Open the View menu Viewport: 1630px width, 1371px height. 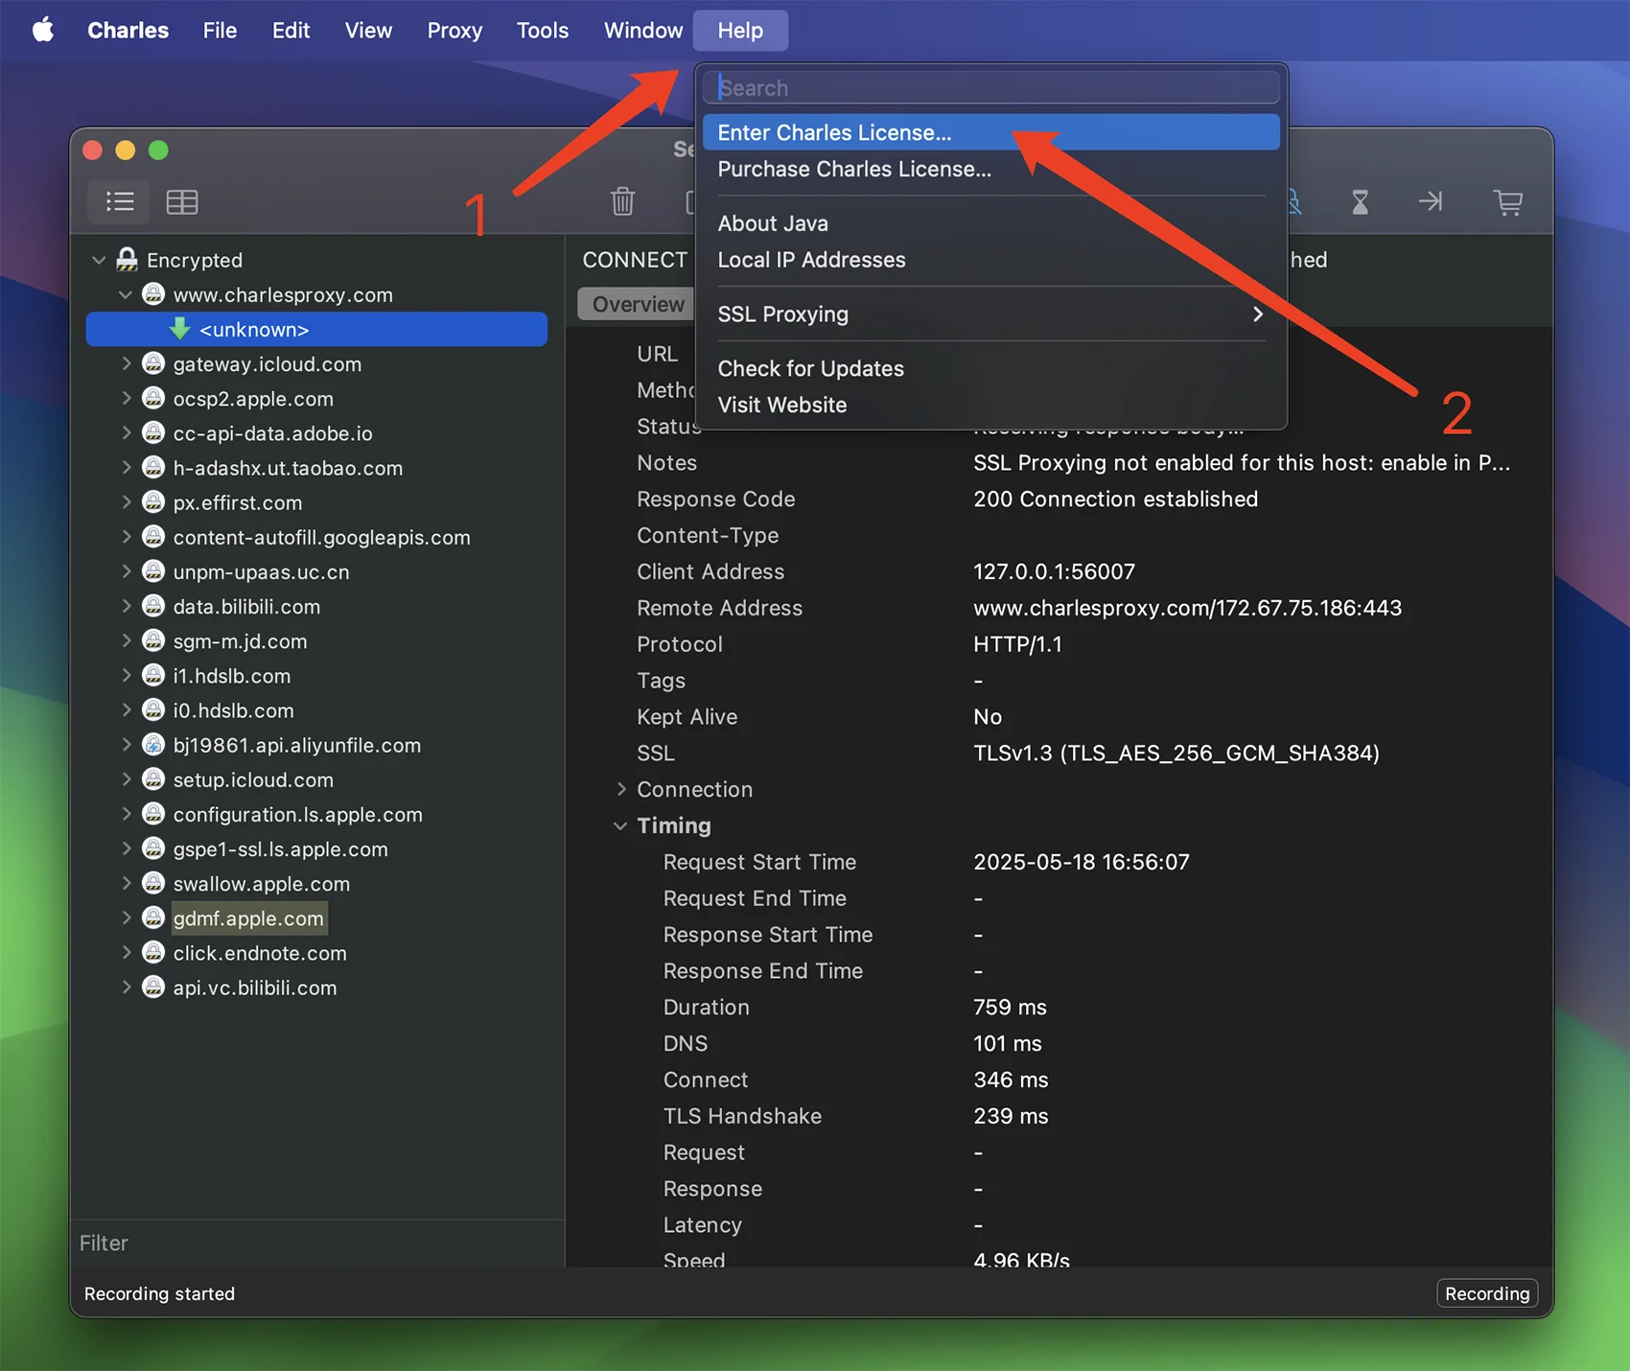(368, 30)
